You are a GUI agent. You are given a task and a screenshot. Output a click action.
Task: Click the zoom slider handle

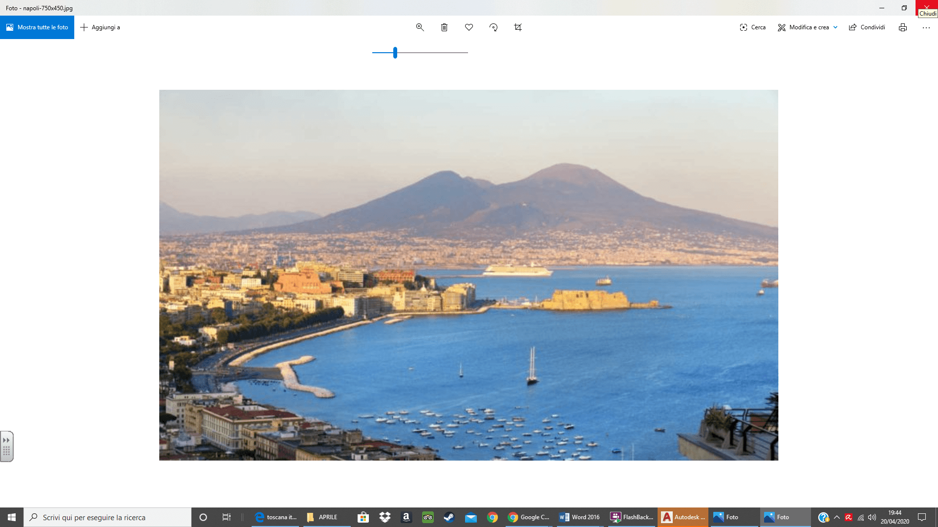(395, 52)
